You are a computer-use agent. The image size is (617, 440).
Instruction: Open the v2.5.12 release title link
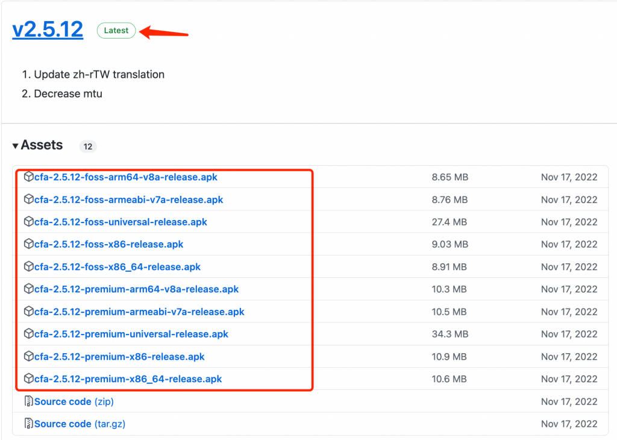point(48,30)
